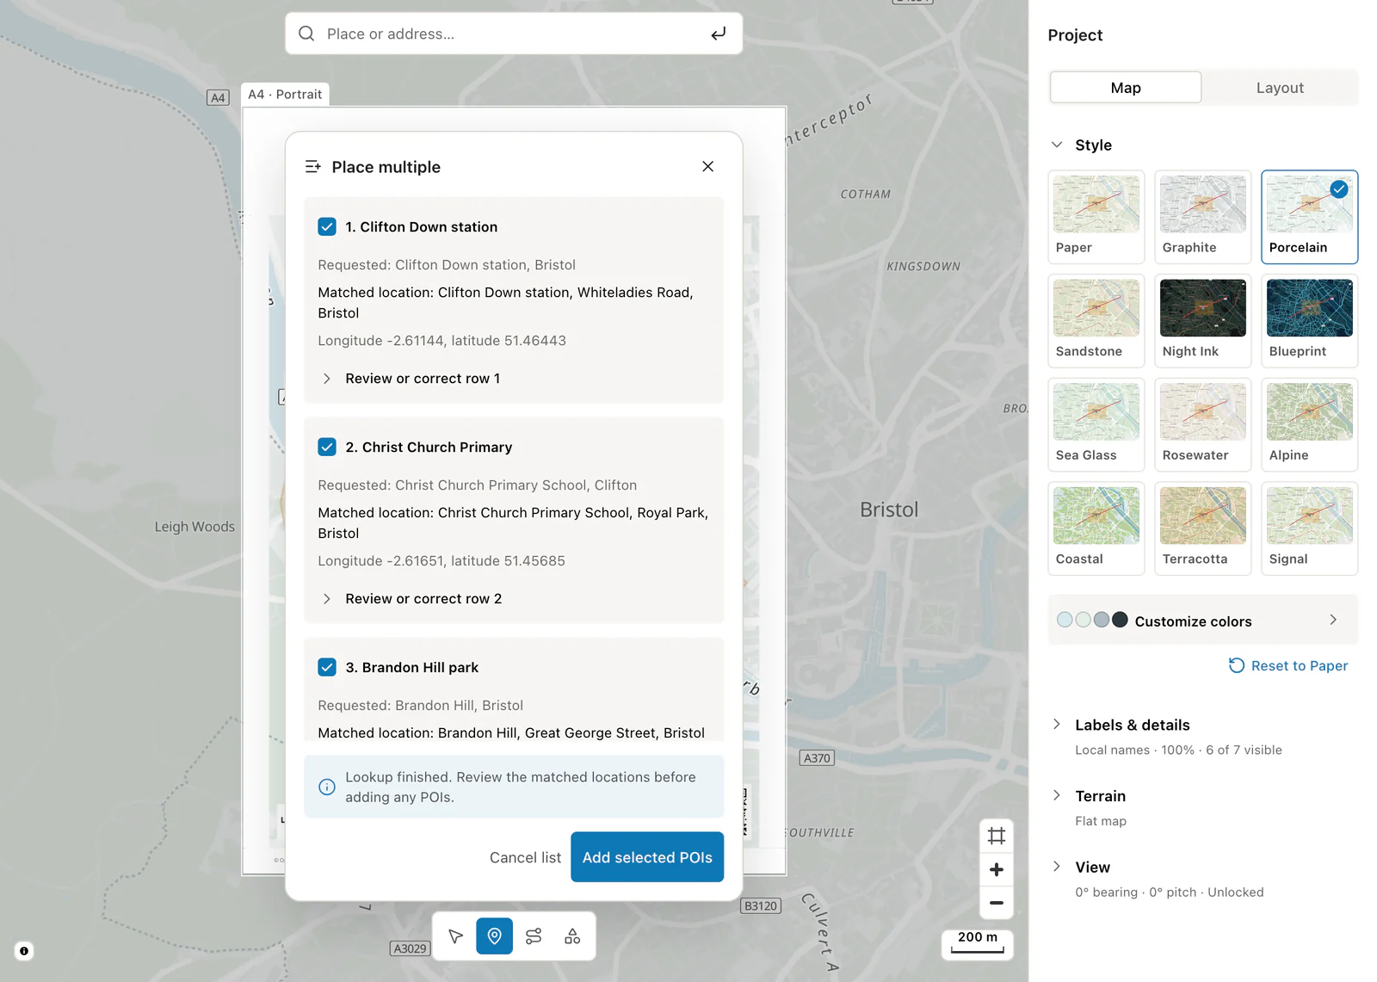
Task: Click the Place or address search field
Action: click(x=514, y=34)
